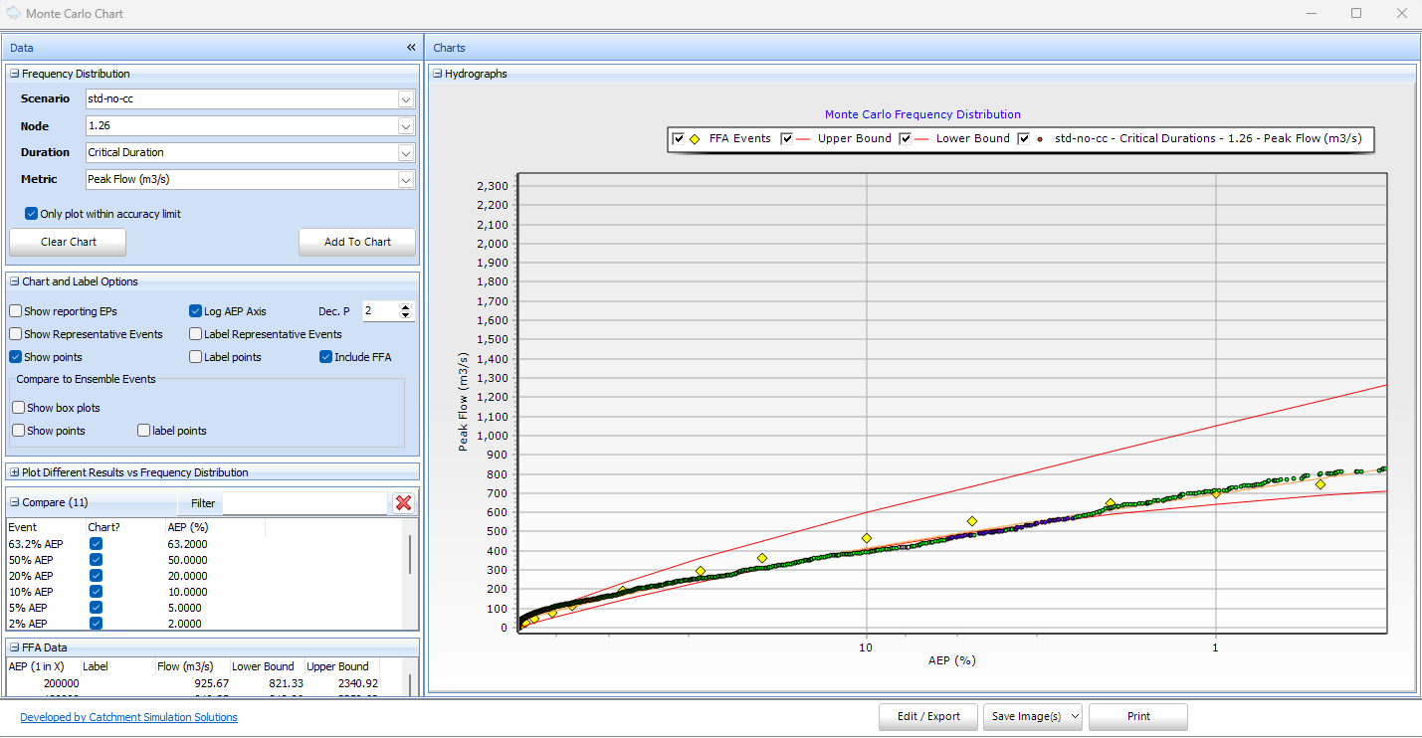Disable the Log AEP Axis checkbox
The width and height of the screenshot is (1422, 738).
(x=196, y=311)
